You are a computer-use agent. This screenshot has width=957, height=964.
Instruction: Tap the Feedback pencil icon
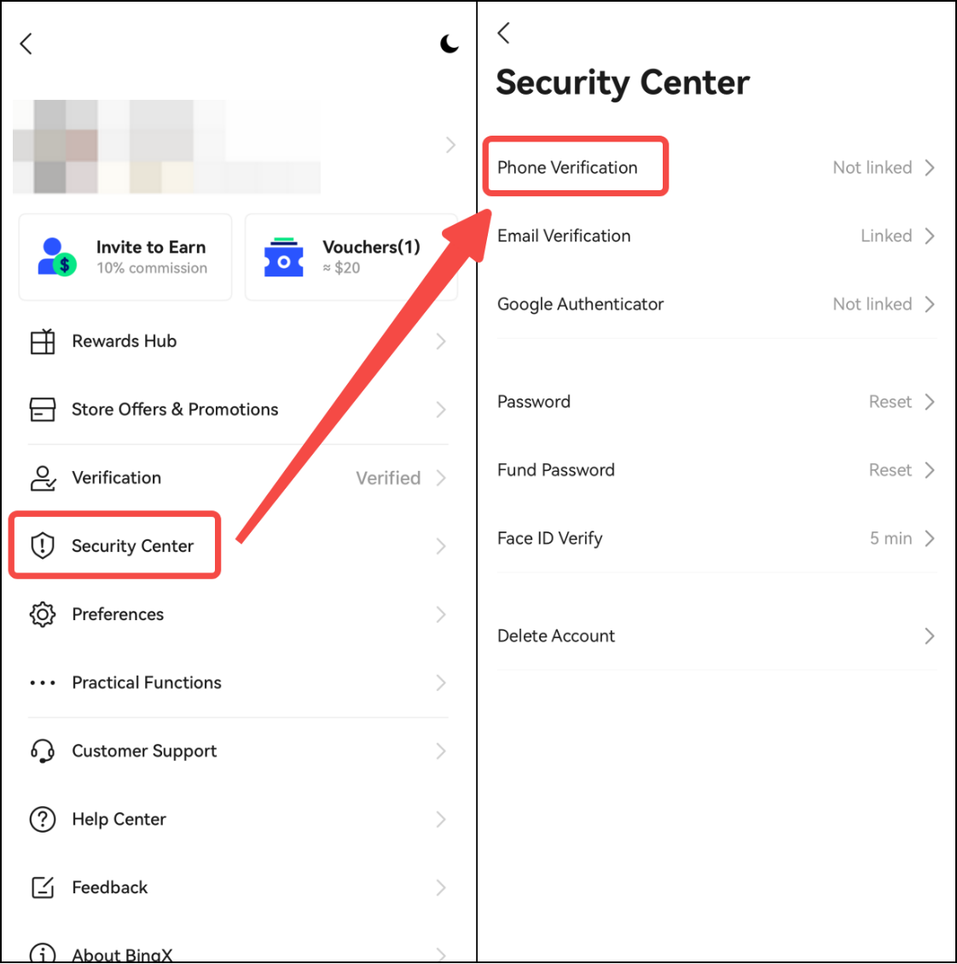(x=43, y=887)
